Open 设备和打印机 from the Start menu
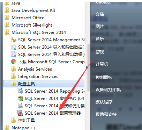 tap(108, 90)
